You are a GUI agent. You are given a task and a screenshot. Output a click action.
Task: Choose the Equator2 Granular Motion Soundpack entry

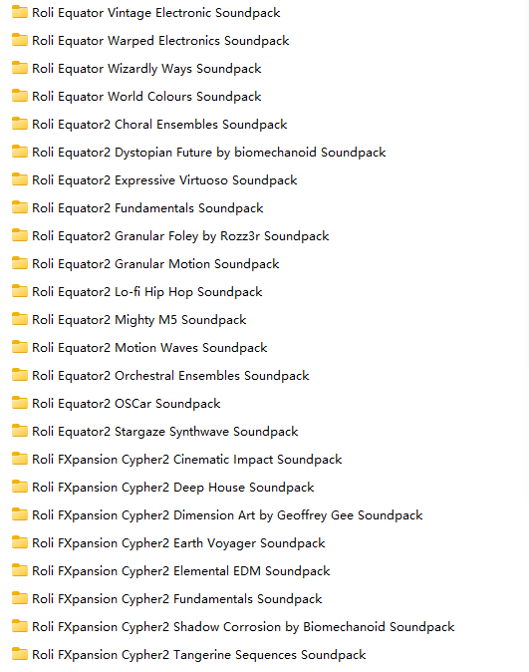(x=155, y=264)
